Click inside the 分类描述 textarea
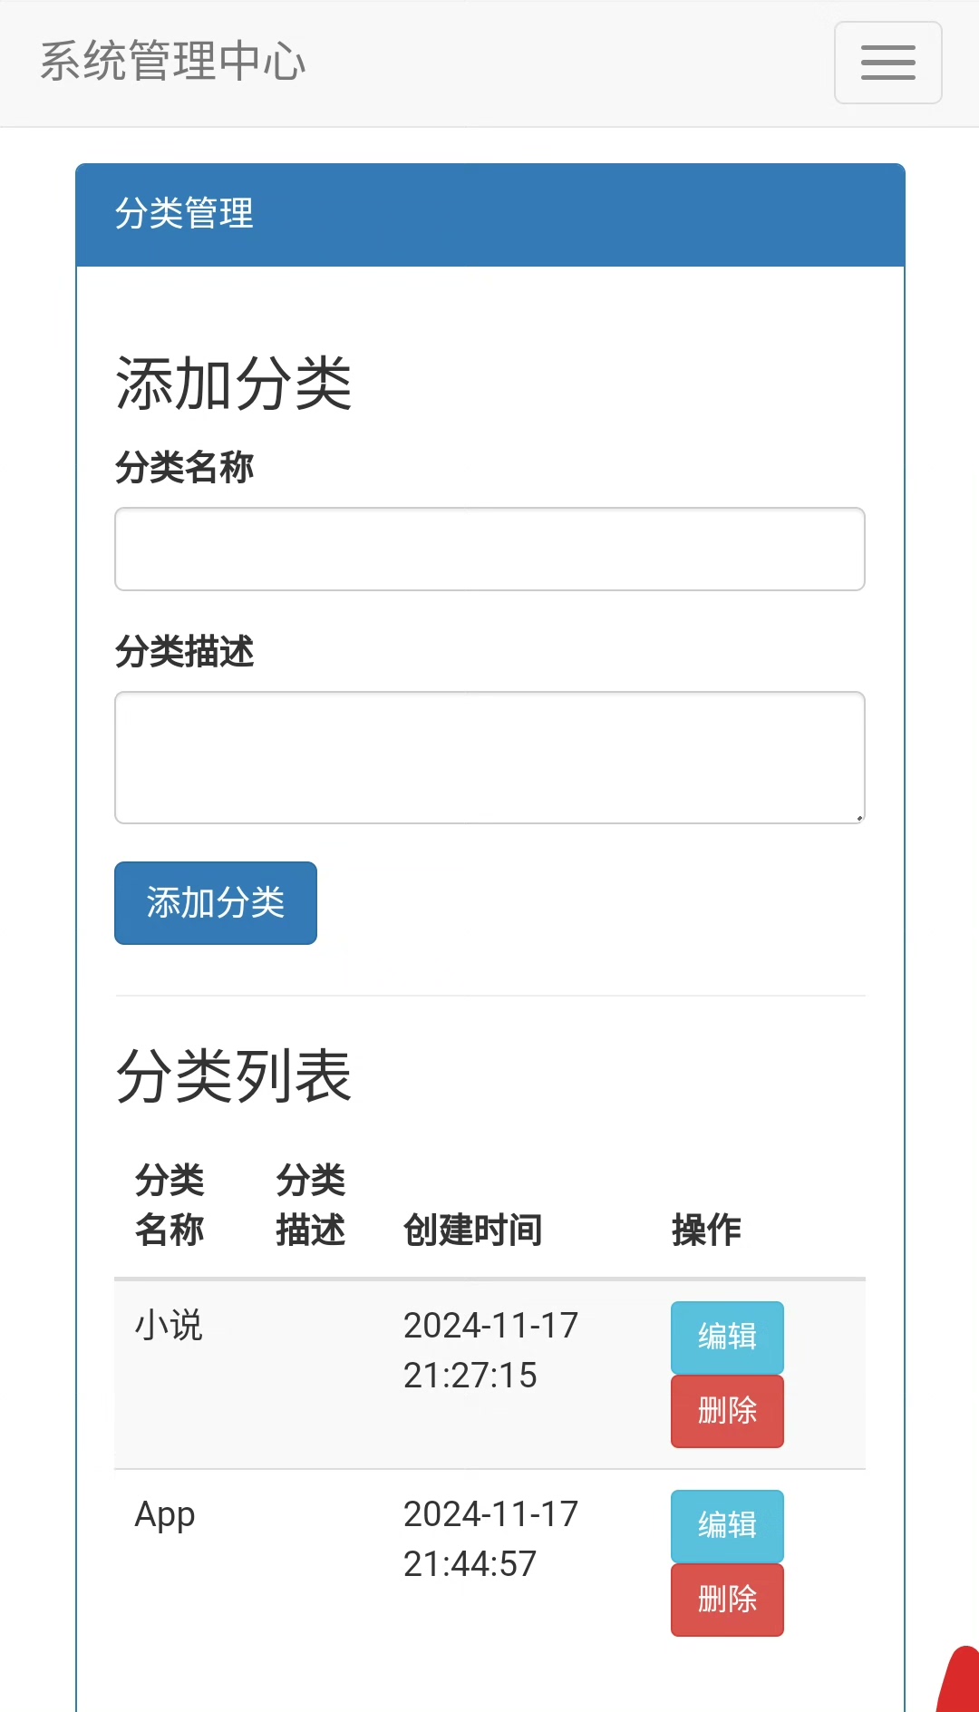 coord(489,757)
